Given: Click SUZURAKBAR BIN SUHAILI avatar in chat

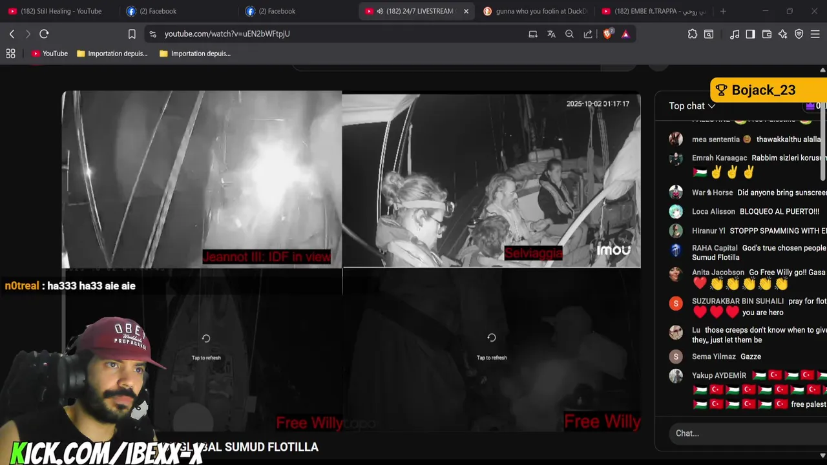Looking at the screenshot, I should (676, 303).
